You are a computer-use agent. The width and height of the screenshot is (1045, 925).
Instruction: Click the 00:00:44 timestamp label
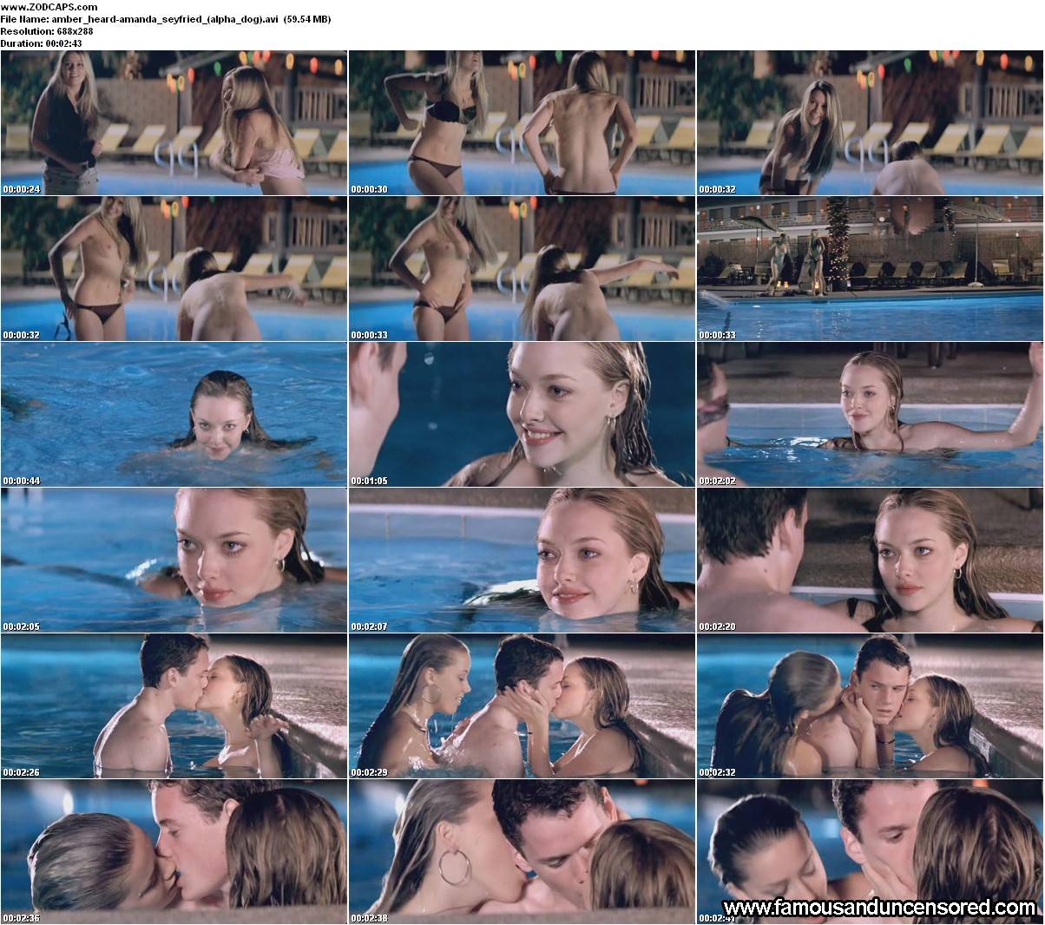tap(22, 480)
